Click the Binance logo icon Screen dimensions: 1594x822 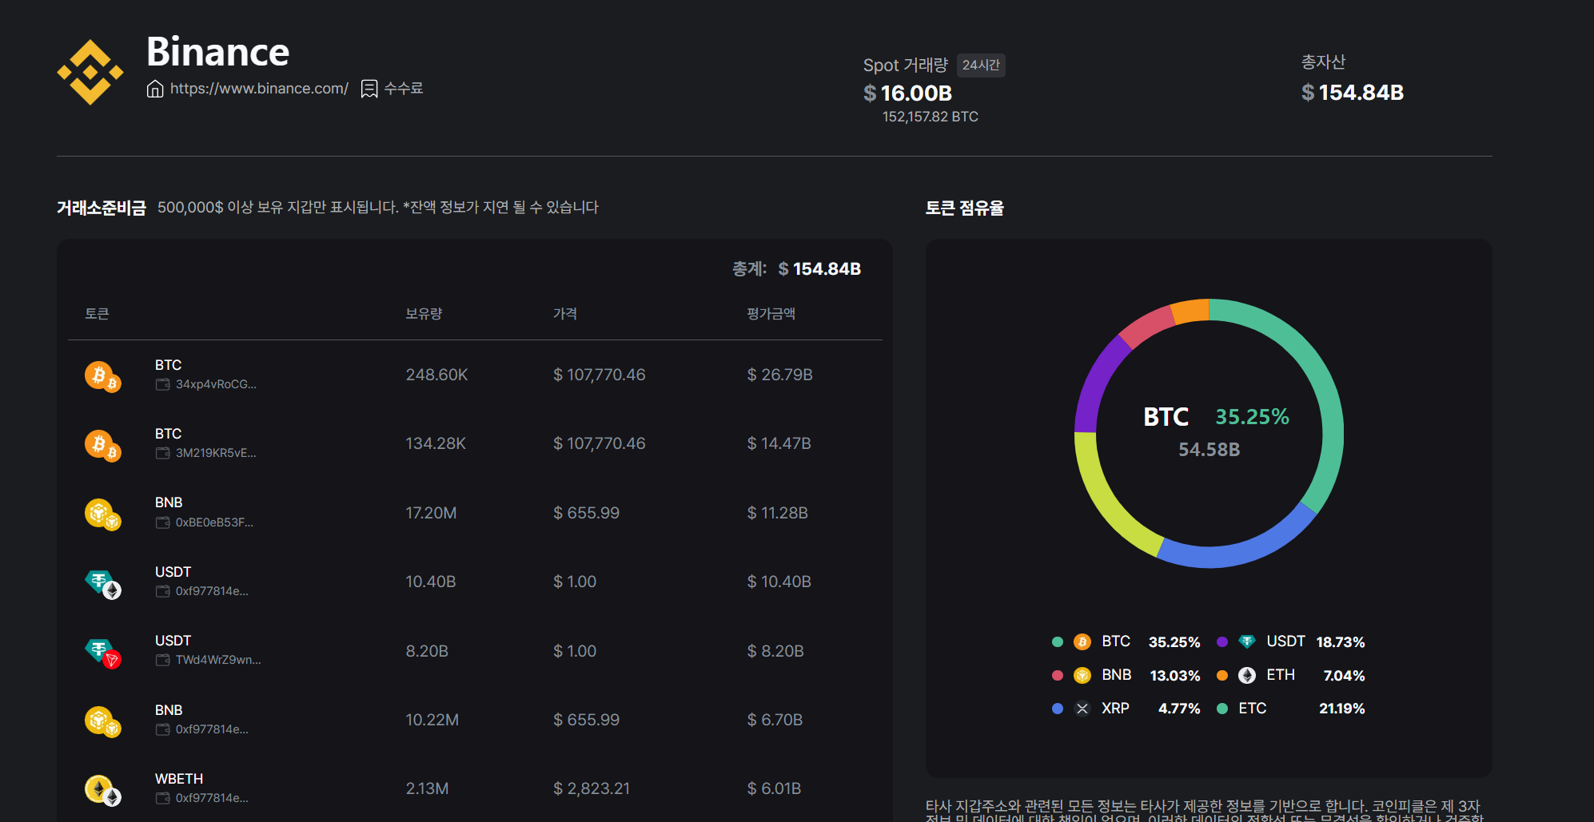pyautogui.click(x=90, y=73)
